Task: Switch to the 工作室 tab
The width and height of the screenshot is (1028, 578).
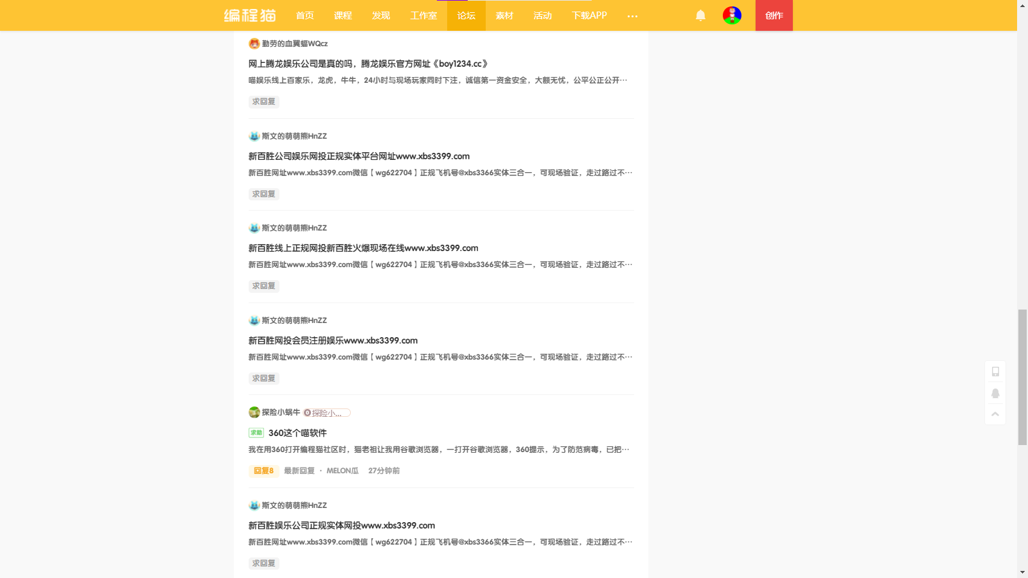Action: [x=423, y=15]
